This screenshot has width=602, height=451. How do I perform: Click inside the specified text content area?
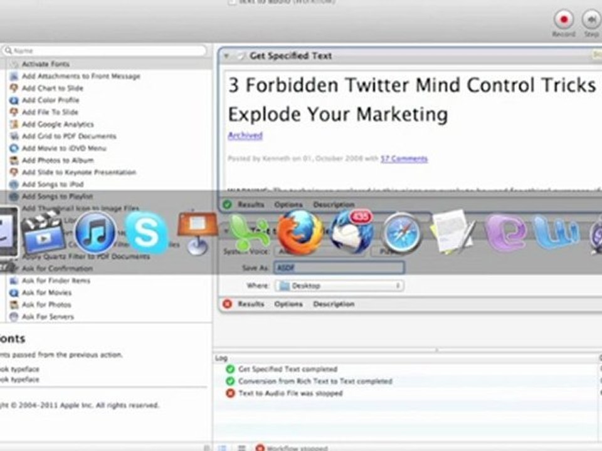point(413,130)
